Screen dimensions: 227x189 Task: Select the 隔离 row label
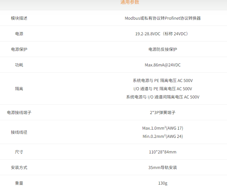click(x=19, y=89)
